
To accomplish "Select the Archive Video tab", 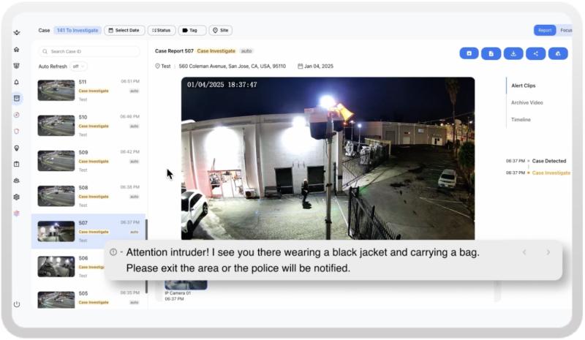I will [526, 102].
